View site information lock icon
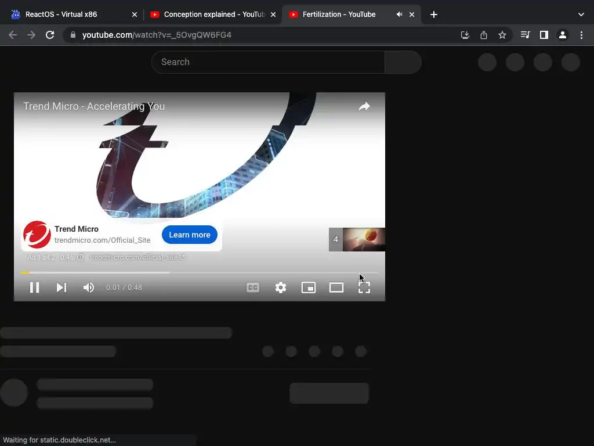Image resolution: width=594 pixels, height=446 pixels. tap(73, 35)
